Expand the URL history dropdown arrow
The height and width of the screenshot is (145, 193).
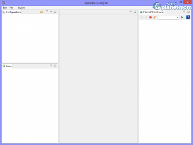[x=178, y=17]
